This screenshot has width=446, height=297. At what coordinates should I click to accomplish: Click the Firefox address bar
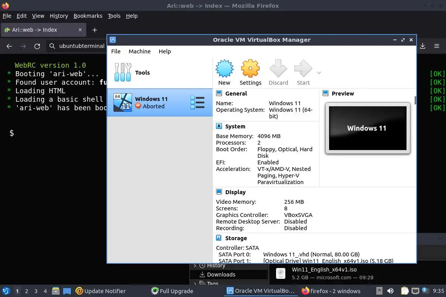click(x=77, y=46)
